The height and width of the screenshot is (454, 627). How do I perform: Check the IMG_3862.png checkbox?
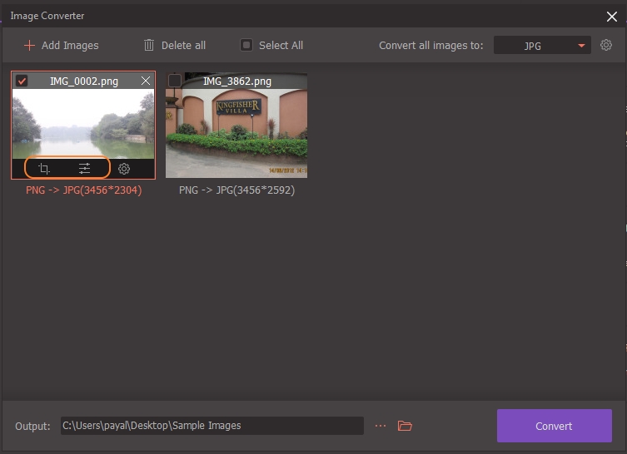coord(175,81)
